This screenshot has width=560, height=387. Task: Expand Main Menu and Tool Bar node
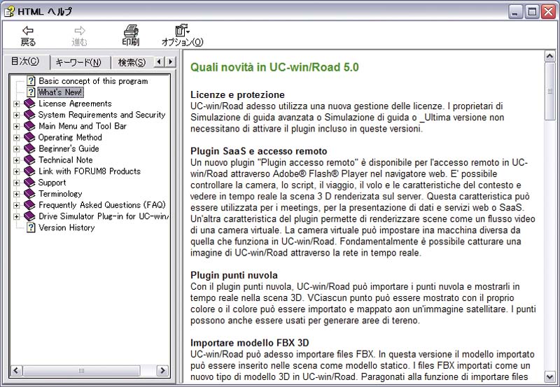(16, 127)
